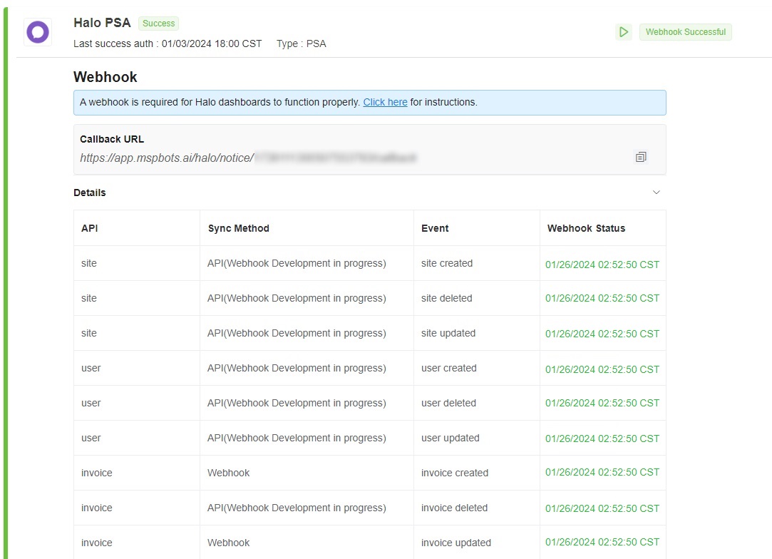The image size is (772, 559).
Task: Click the green Success badge
Action: (158, 24)
